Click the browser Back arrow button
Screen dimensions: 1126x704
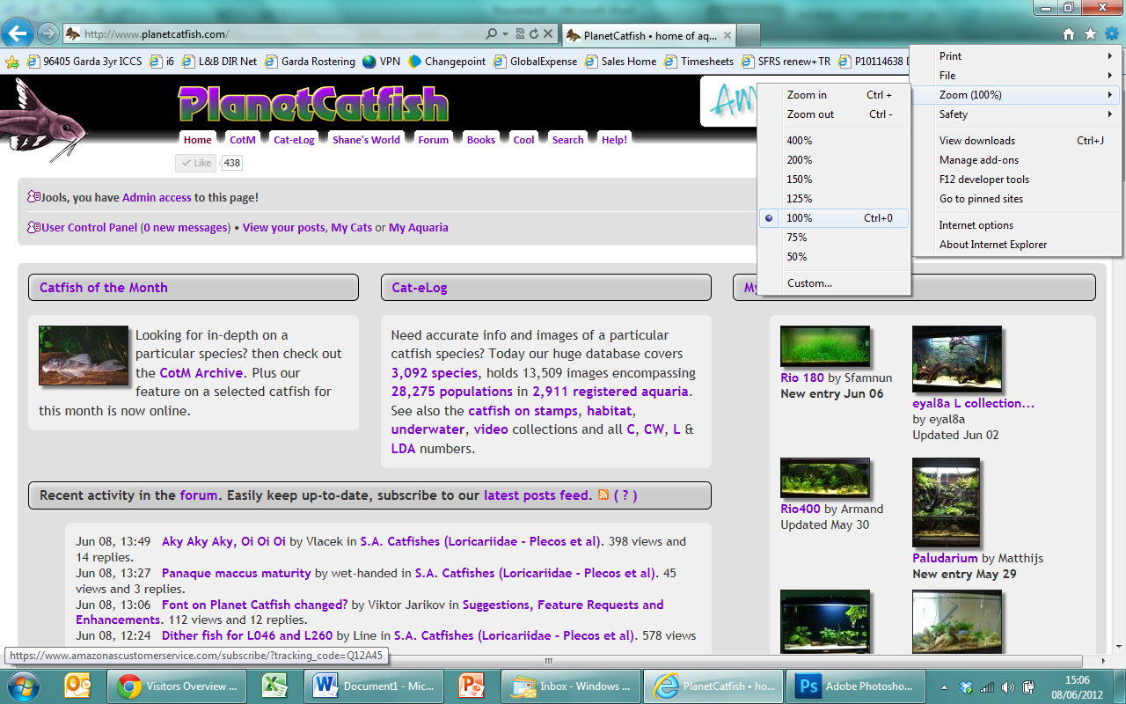(x=18, y=33)
